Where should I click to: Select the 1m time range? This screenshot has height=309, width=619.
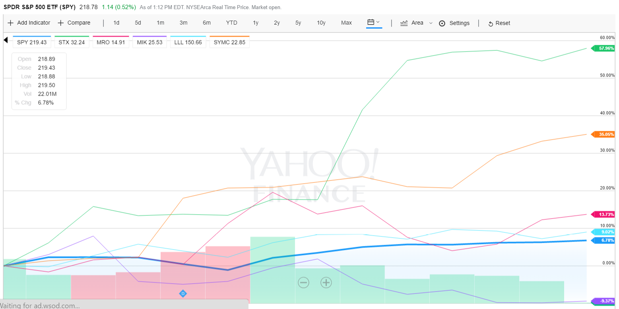click(160, 23)
